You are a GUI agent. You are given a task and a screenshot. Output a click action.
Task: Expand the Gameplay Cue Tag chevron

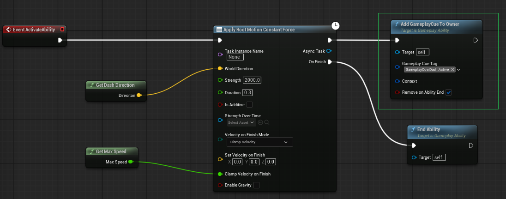pos(458,69)
